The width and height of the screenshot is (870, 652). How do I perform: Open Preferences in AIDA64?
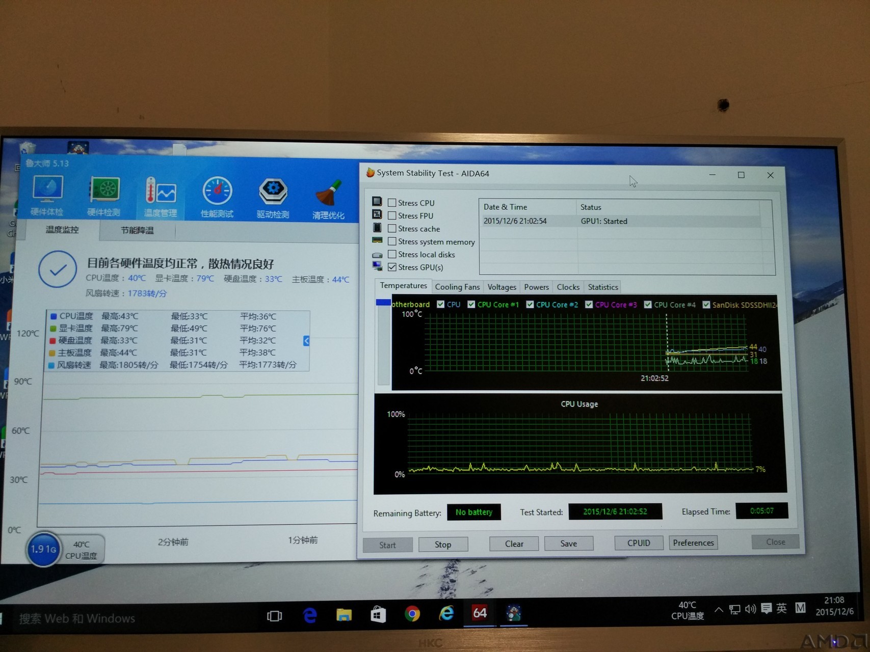693,543
